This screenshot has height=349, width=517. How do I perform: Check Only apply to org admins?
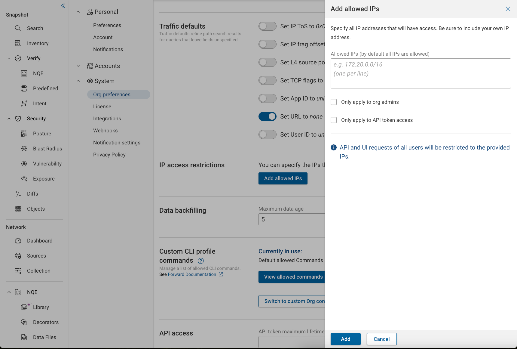tap(333, 102)
